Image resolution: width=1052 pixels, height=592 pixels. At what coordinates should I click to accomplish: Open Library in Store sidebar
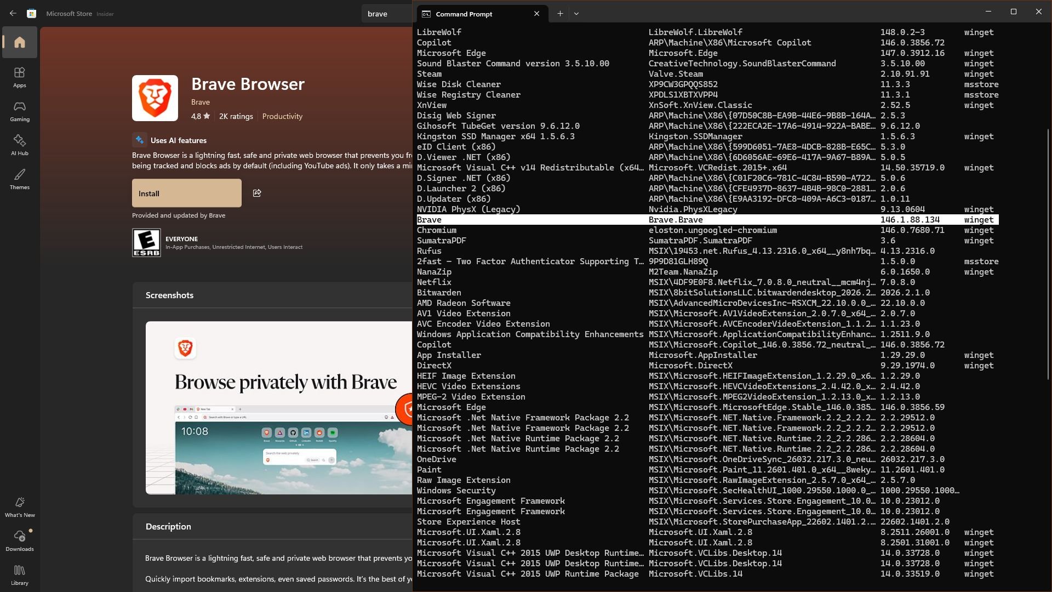click(20, 575)
